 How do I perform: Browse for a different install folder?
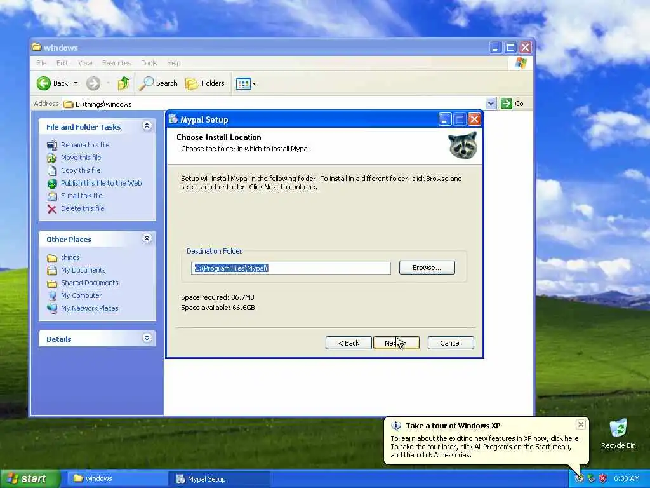click(427, 268)
